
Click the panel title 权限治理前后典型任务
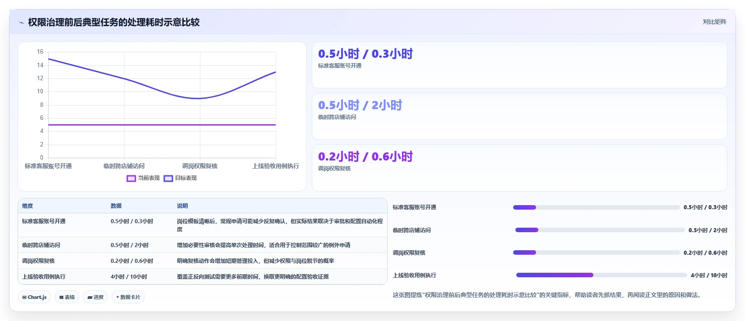tap(114, 22)
